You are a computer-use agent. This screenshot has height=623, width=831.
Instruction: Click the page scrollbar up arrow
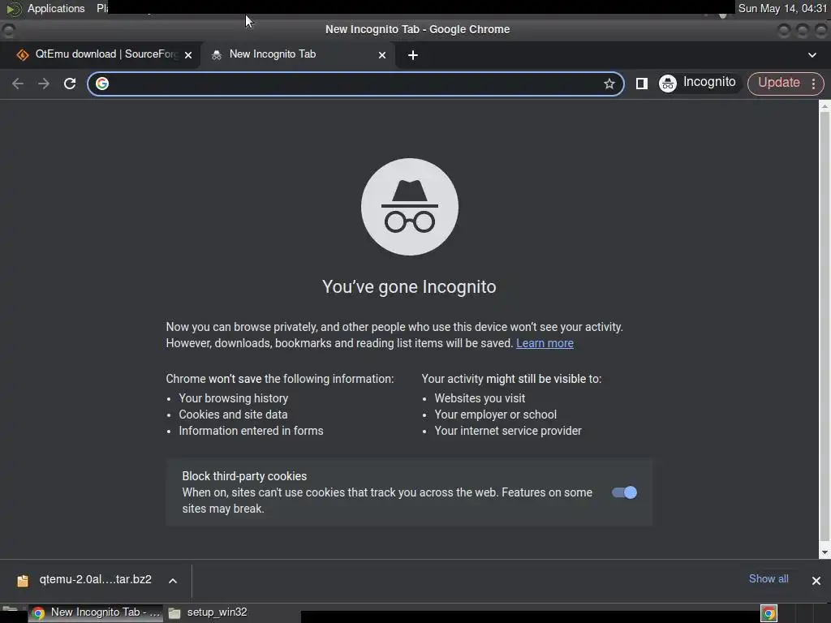pyautogui.click(x=825, y=106)
